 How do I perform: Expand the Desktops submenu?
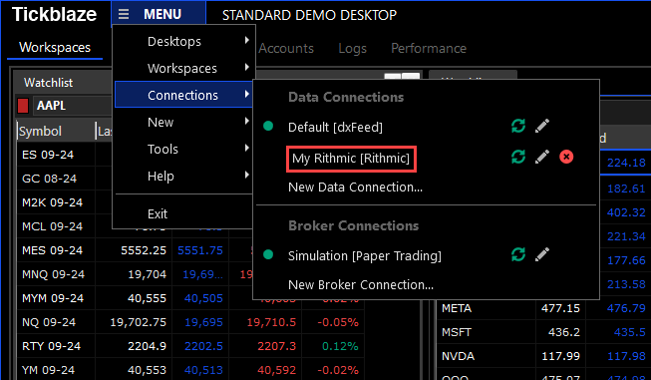tap(183, 41)
